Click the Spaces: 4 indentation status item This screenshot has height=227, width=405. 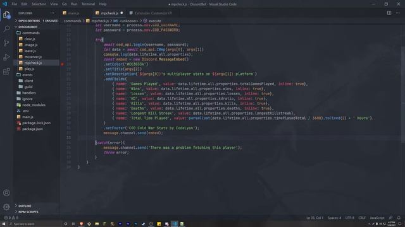[x=334, y=218]
